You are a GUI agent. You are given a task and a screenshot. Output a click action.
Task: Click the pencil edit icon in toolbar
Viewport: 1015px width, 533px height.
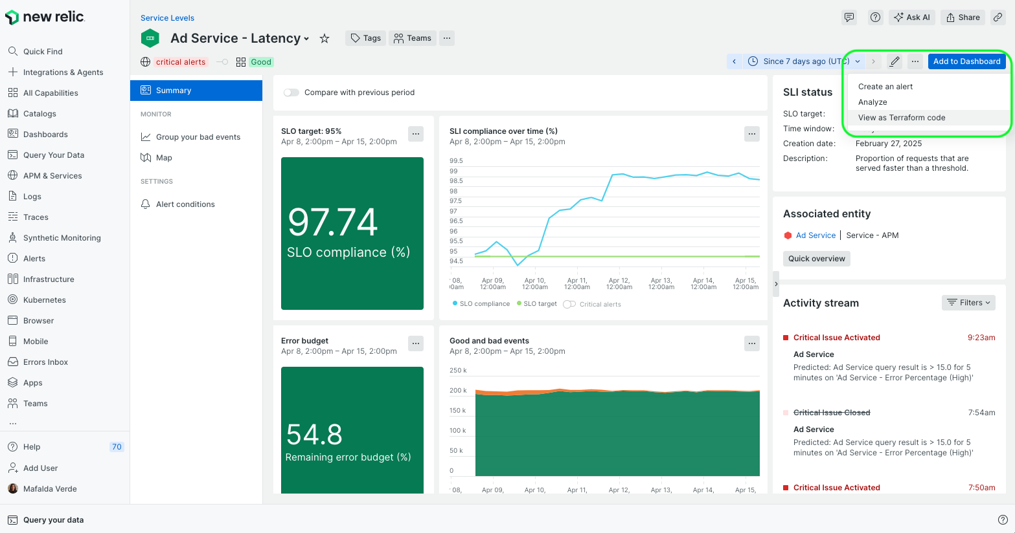click(895, 61)
